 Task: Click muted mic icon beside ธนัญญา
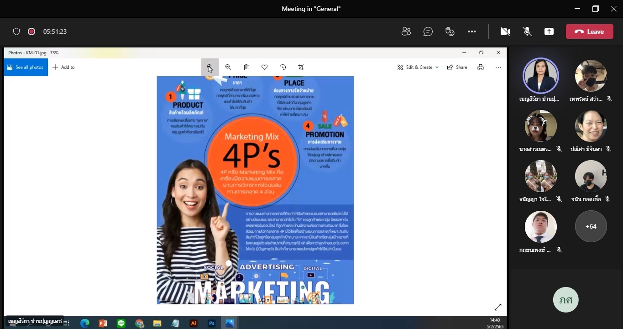(559, 199)
